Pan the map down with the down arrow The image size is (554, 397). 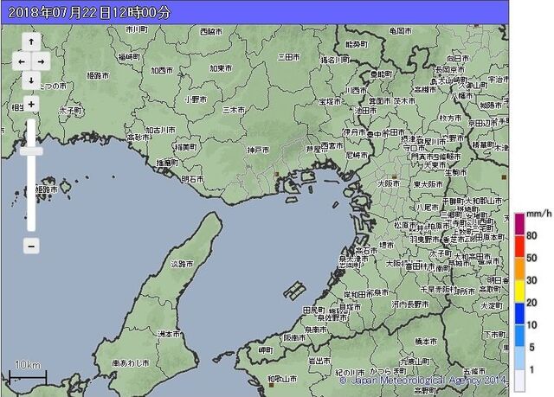coord(31,80)
